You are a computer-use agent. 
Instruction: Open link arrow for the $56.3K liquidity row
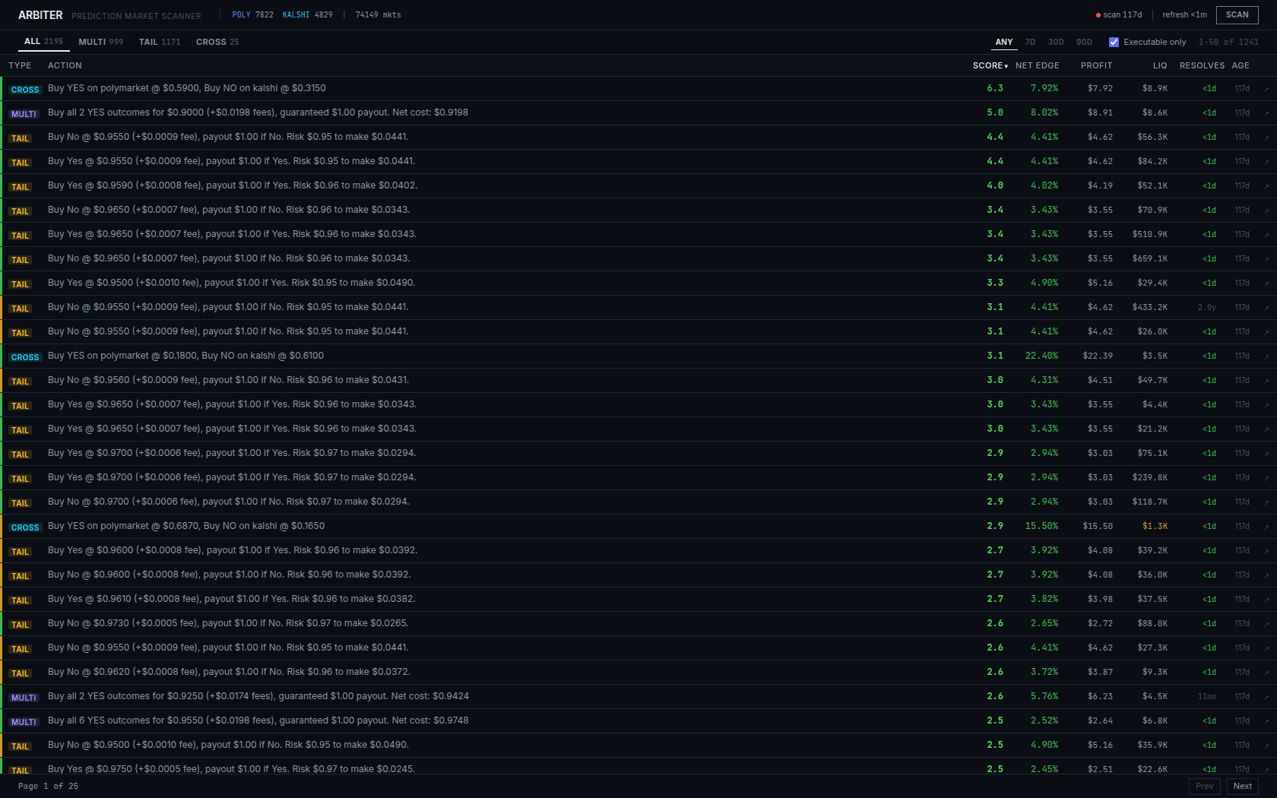click(1266, 138)
